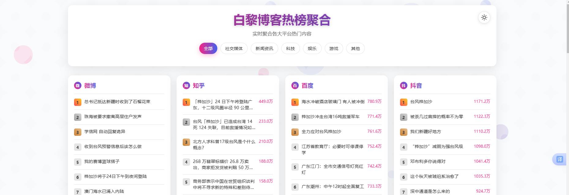This screenshot has height=195, width=569.
Task: Open the 知乎 section heading
Action: pos(199,86)
